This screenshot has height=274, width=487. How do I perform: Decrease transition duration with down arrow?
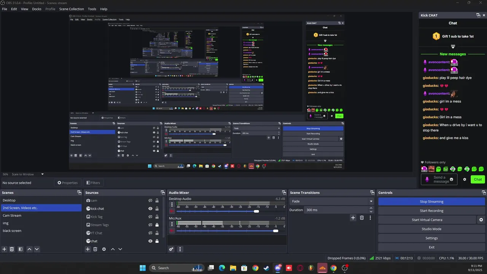(371, 212)
